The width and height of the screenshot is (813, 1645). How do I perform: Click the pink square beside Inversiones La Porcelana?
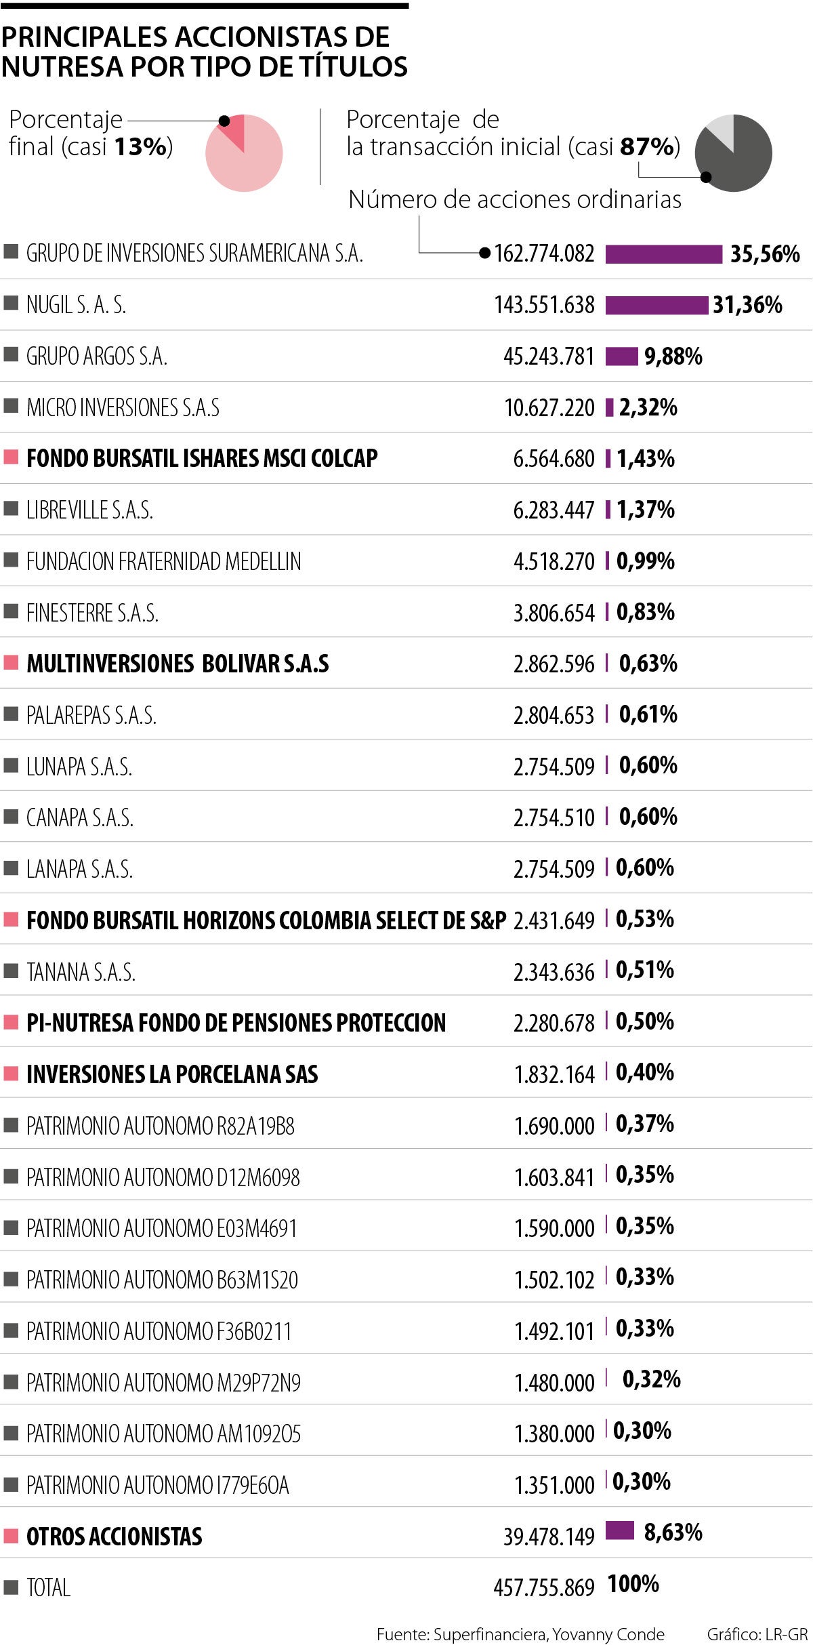pyautogui.click(x=11, y=1074)
